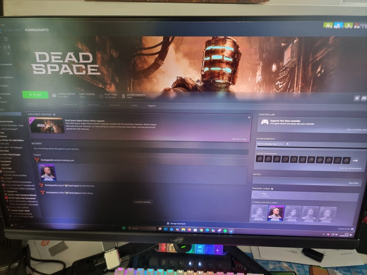The height and width of the screenshot is (275, 367).
Task: Click the Play Time clock icon
Action: click(x=101, y=95)
